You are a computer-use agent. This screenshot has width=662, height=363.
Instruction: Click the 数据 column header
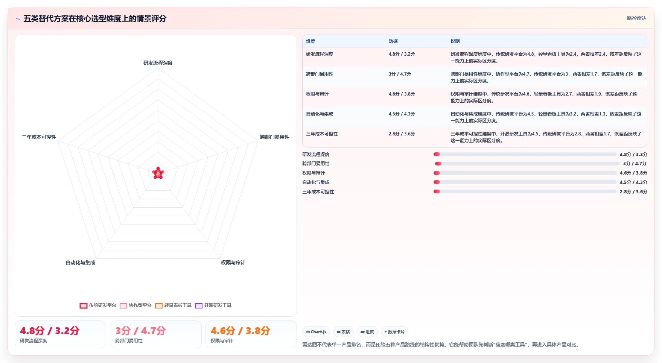(x=393, y=41)
